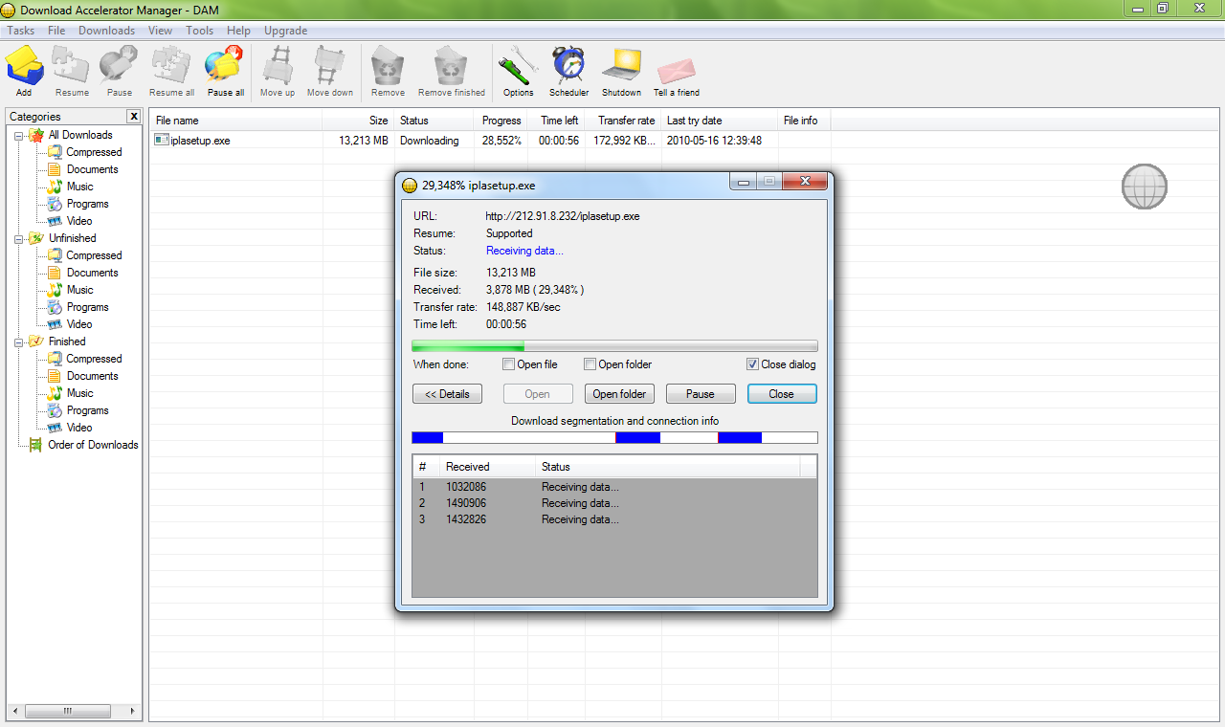Select Video icon under Unfinished
This screenshot has height=727, width=1225.
(55, 324)
